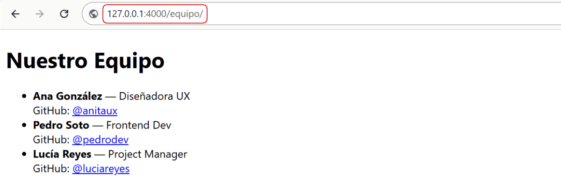View site information via the globe icon
This screenshot has width=561, height=188.
click(93, 14)
